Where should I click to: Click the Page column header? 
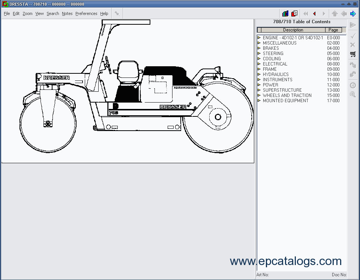point(333,30)
